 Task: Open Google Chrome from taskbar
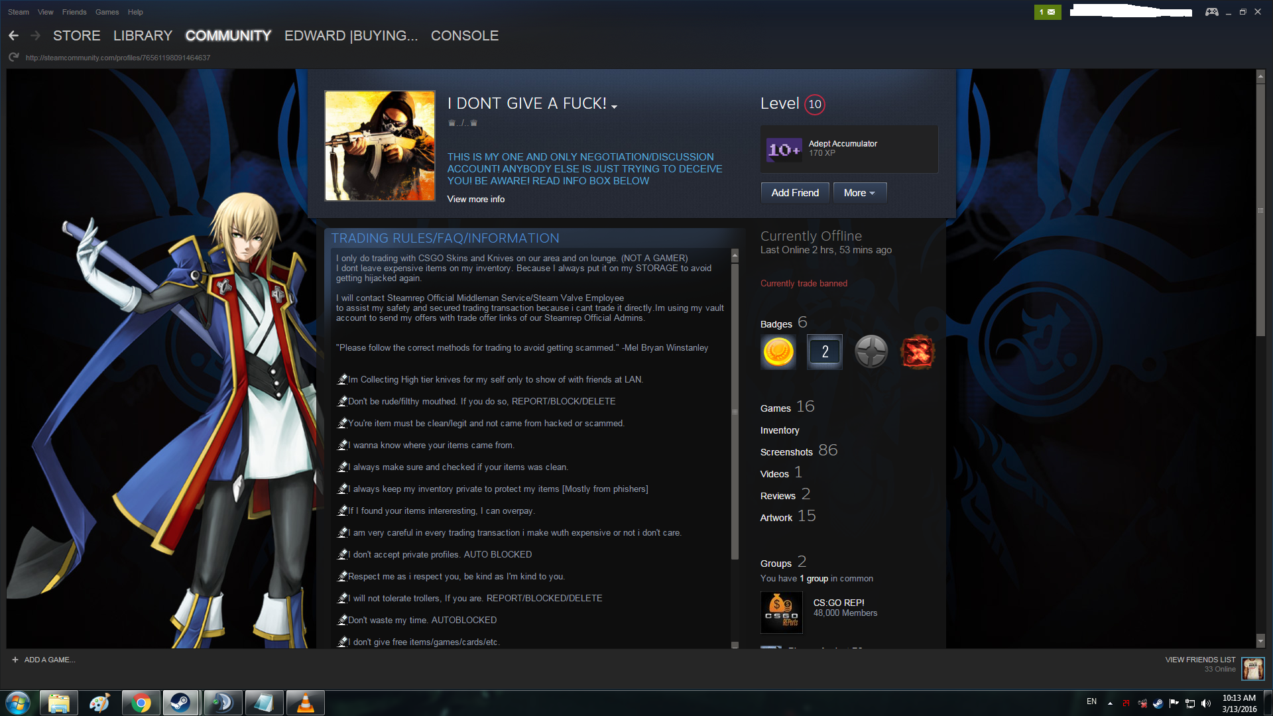point(141,703)
